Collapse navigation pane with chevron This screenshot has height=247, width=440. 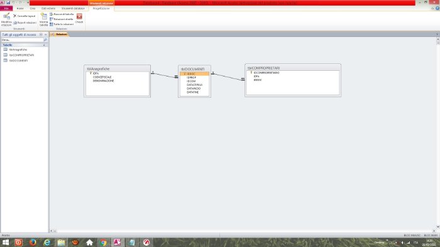[x=46, y=34]
